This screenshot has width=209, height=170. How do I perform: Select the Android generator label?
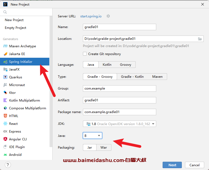(x=15, y=154)
